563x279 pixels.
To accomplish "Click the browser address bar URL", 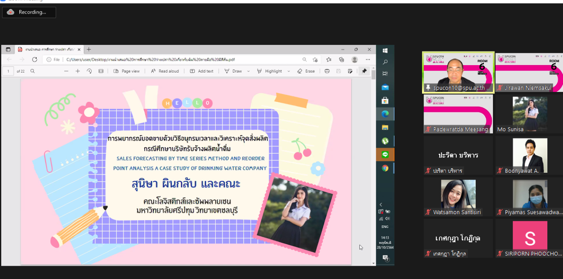I will point(150,59).
